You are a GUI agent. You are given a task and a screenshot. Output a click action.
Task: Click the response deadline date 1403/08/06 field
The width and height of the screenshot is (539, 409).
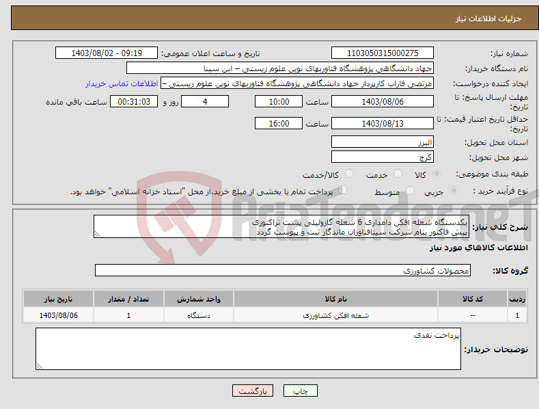tap(383, 101)
